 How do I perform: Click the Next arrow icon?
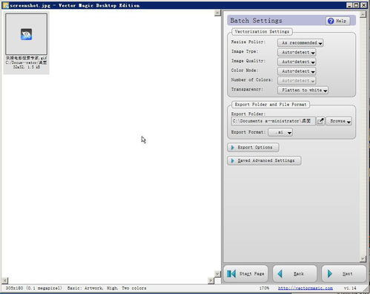point(329,274)
